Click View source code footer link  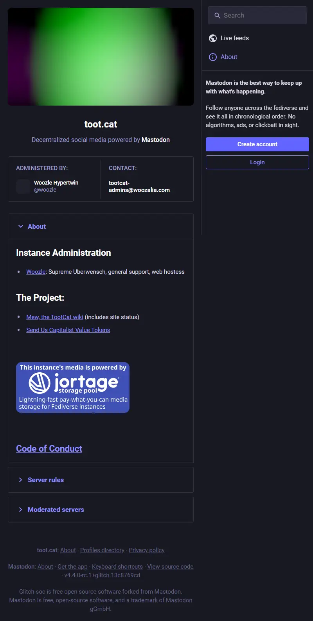click(170, 567)
